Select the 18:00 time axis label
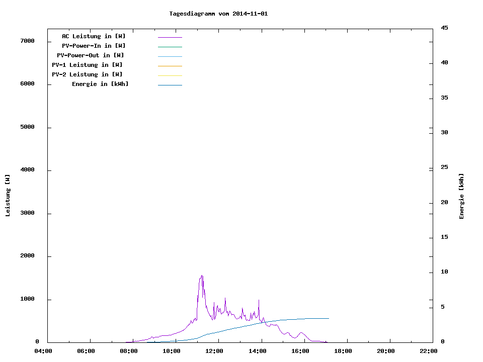483x362 pixels. coord(343,351)
